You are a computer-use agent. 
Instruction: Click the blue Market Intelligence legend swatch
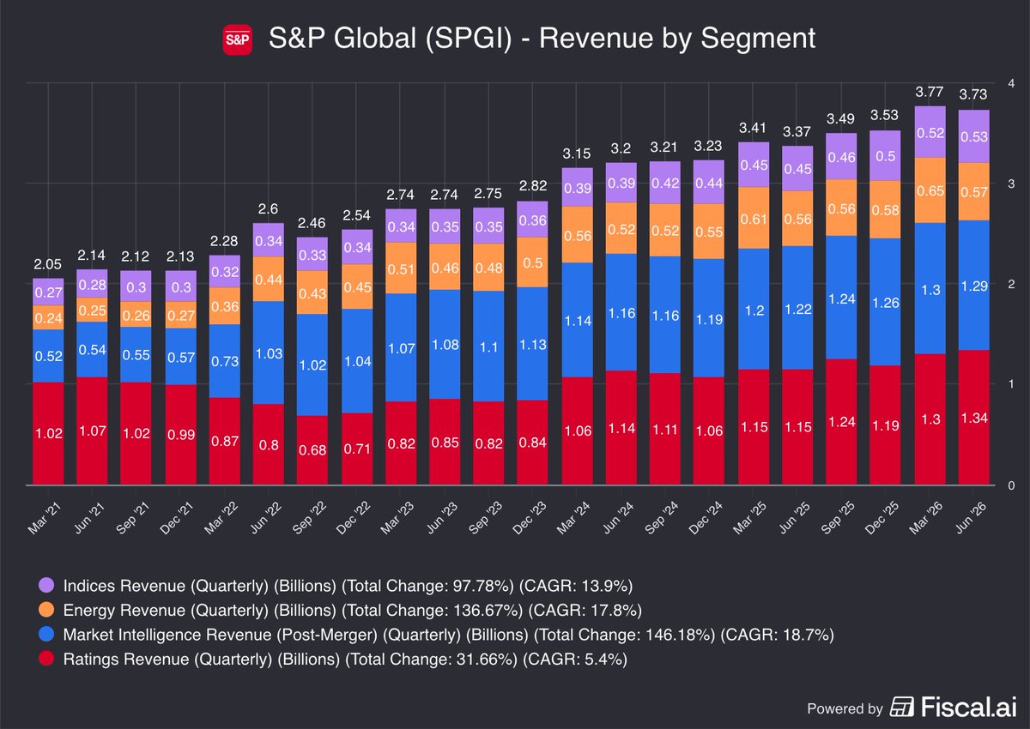coord(45,635)
